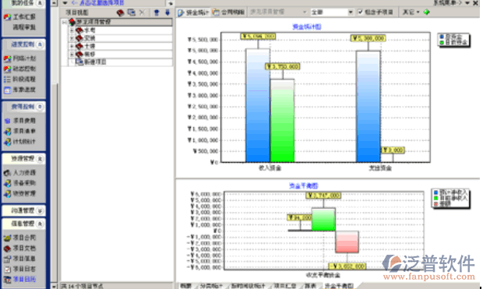The image size is (483, 289).
Task: Click the red book icon in project toolbar
Action: point(121,12)
